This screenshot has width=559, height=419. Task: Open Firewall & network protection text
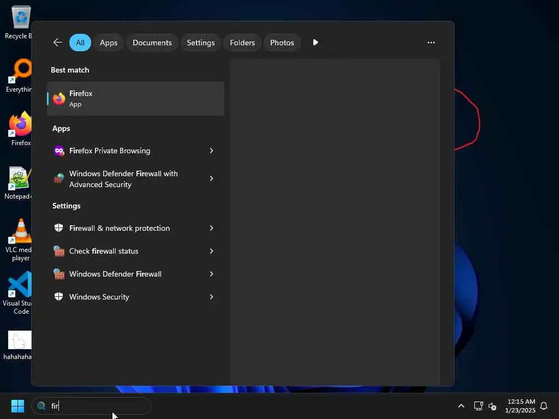click(120, 228)
